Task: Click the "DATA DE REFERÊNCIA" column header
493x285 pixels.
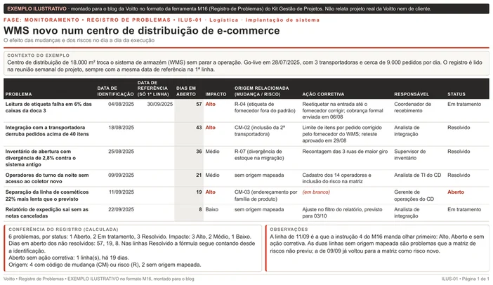Action: pyautogui.click(x=153, y=88)
